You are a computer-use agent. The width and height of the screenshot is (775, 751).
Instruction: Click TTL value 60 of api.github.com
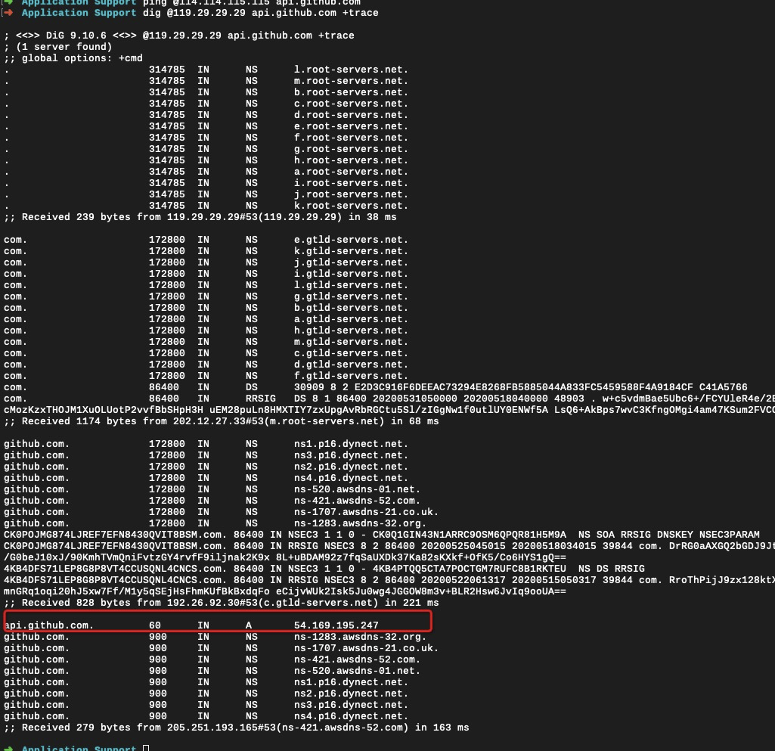coord(155,626)
